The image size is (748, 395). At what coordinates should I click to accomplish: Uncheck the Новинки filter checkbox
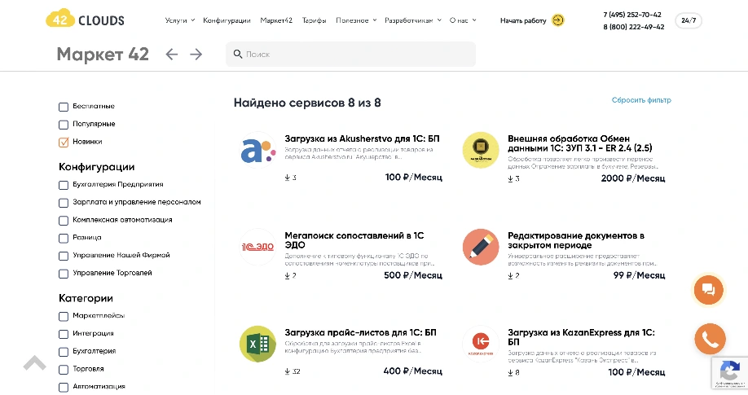click(64, 142)
